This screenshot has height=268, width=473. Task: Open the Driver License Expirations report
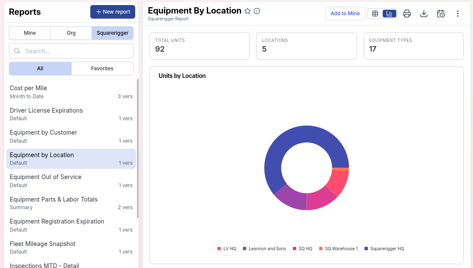coord(71,114)
